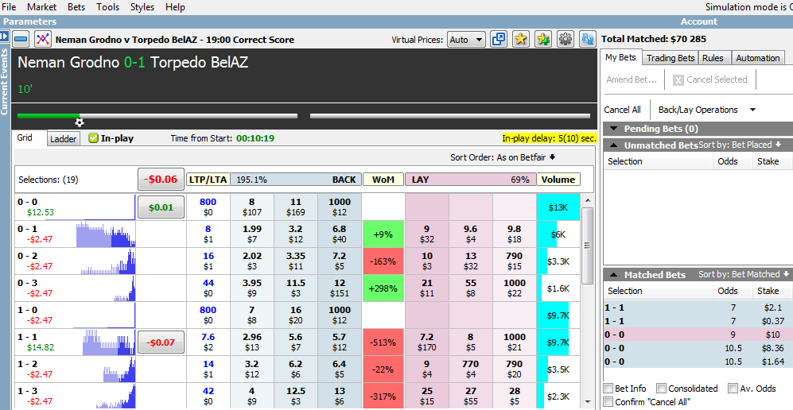The image size is (793, 410).
Task: Back 0 - 1 at odds 6.8
Action: coord(340,234)
